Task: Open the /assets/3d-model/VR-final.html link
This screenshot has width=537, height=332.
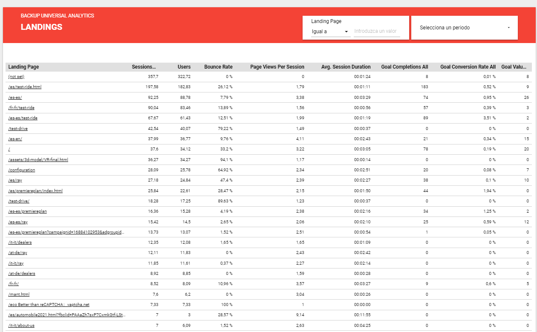Action: click(x=38, y=160)
